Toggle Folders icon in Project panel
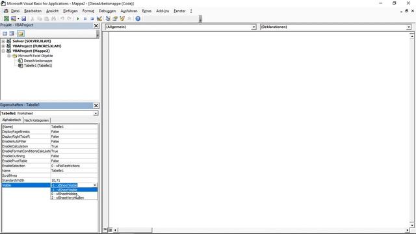Viewport: 416px width, 234px height. [21, 33]
